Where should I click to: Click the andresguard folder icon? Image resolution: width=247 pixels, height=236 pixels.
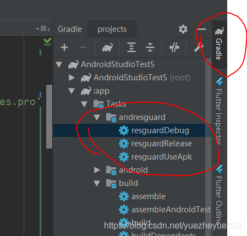[111, 118]
